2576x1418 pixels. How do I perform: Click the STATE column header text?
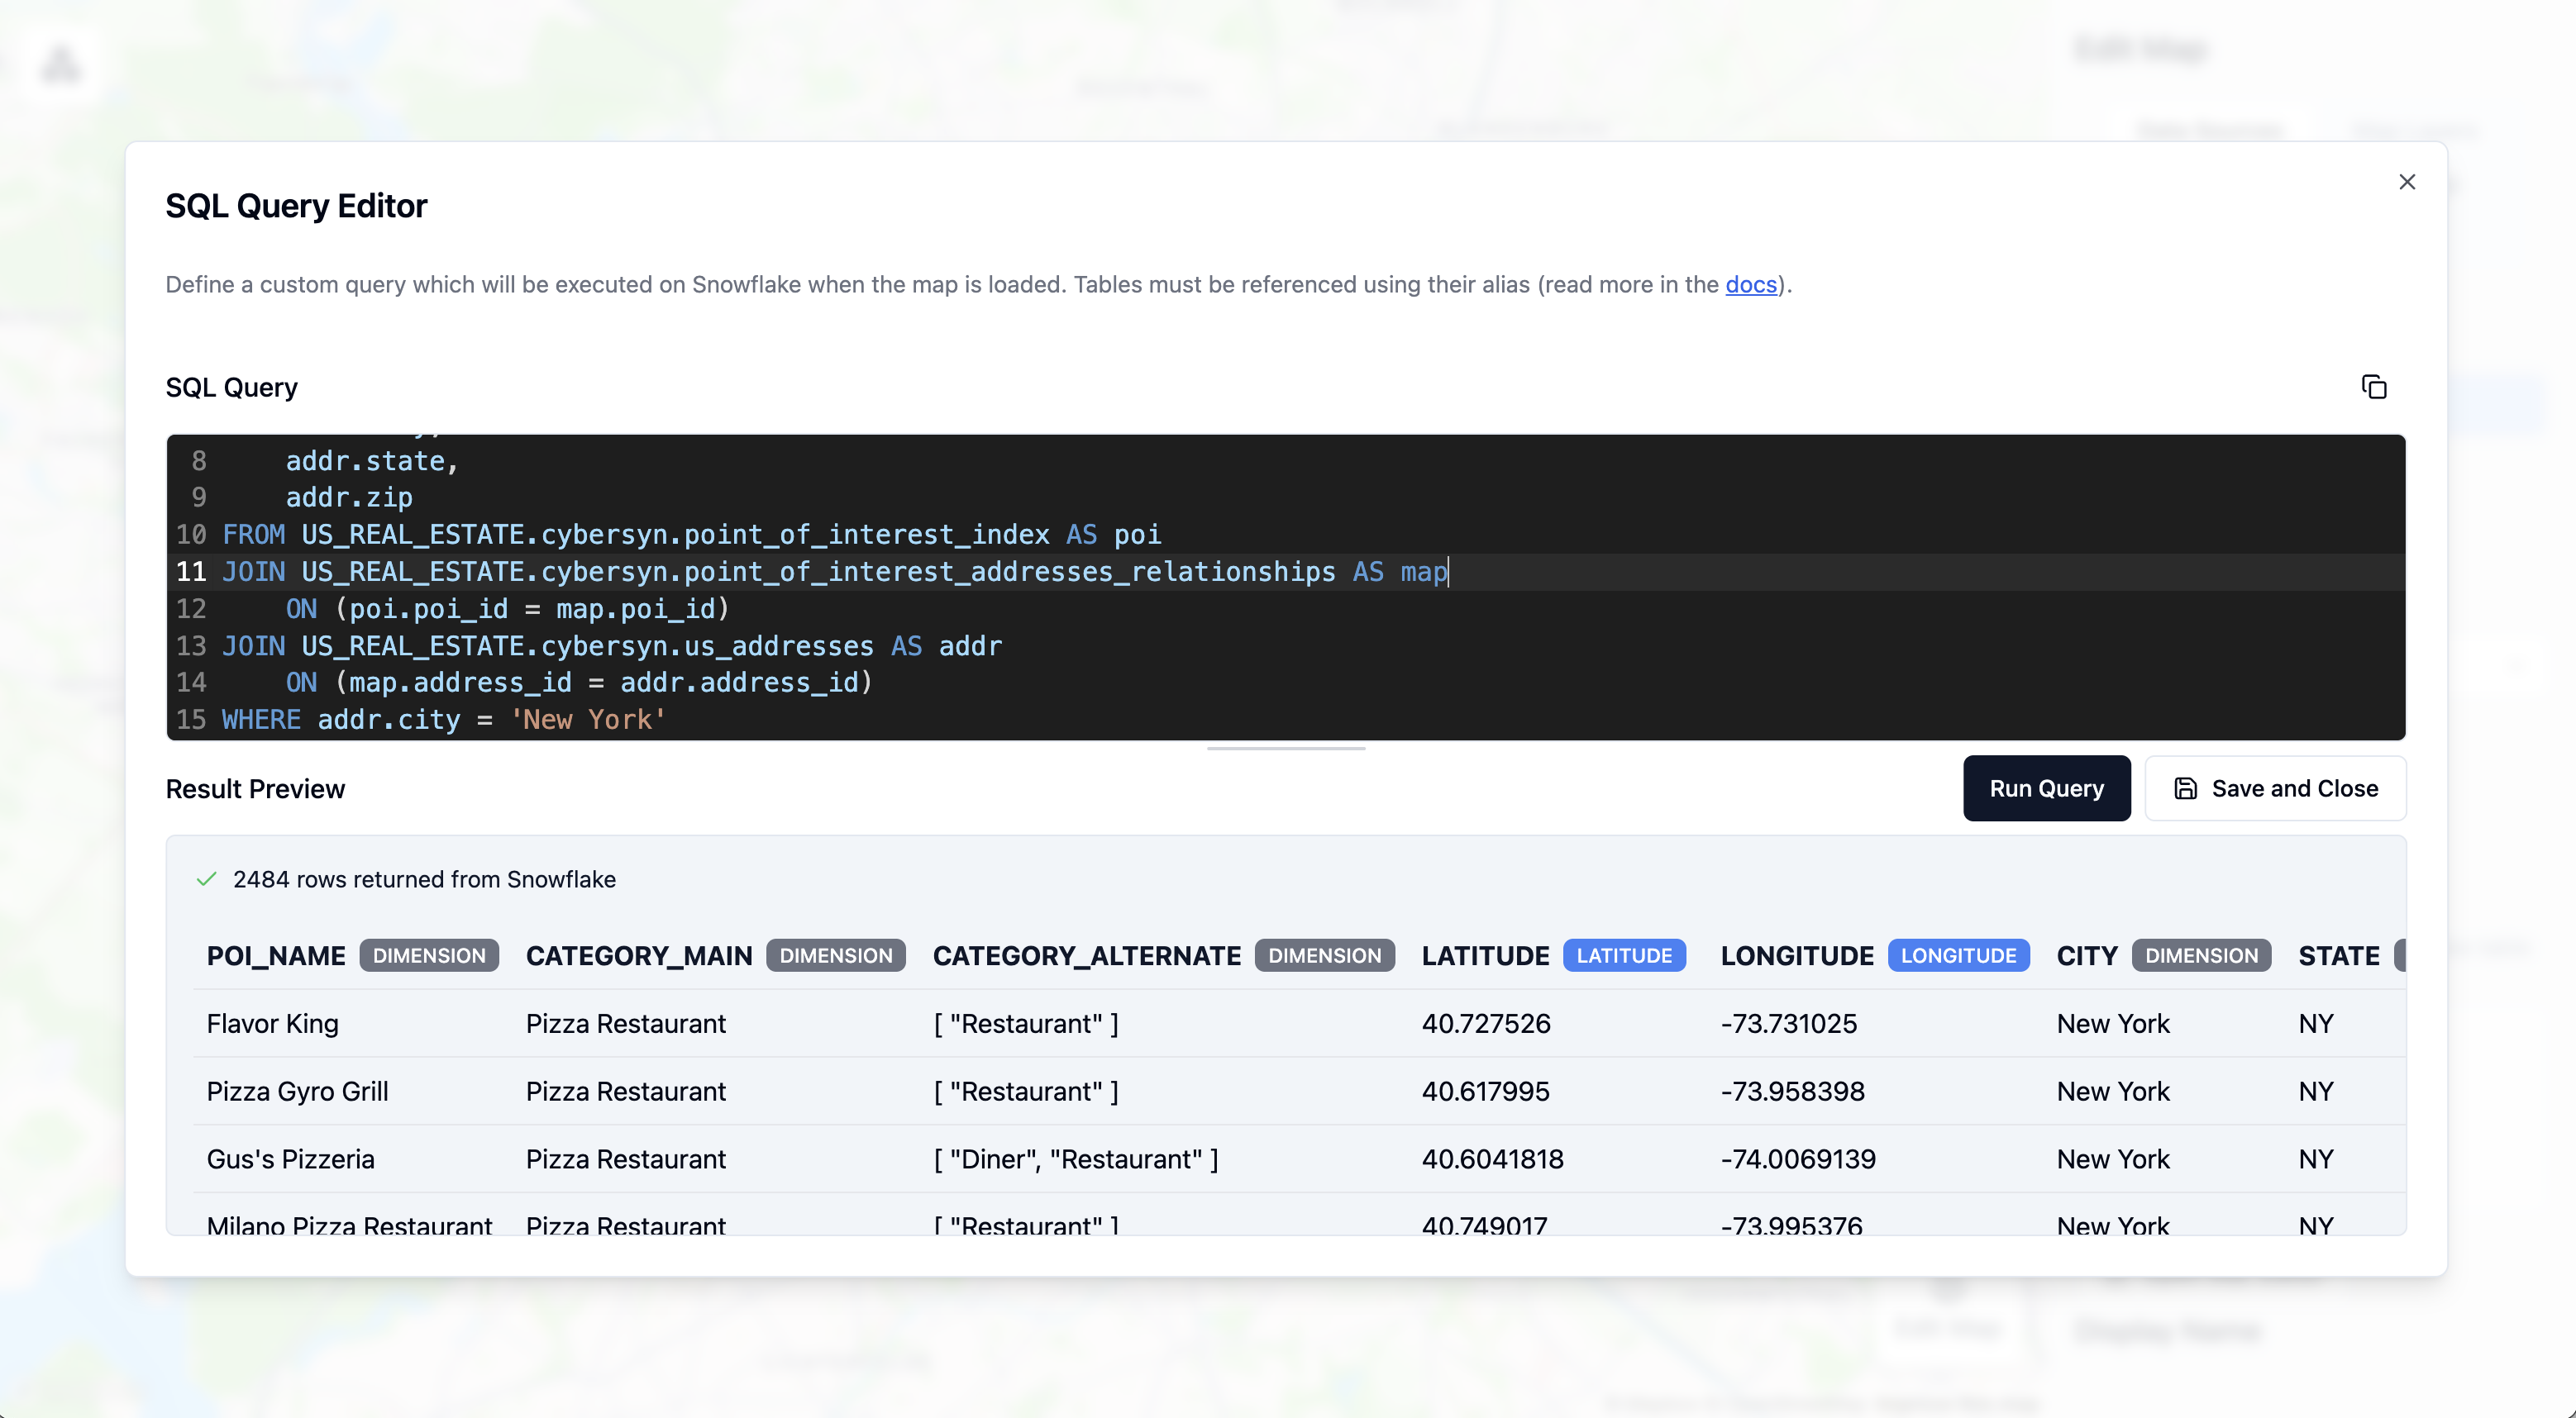pyautogui.click(x=2339, y=955)
